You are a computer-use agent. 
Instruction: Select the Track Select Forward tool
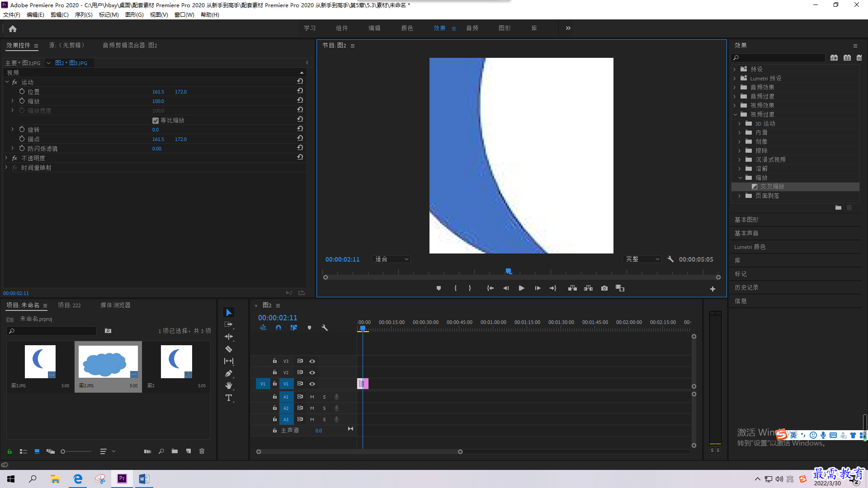[x=229, y=324]
